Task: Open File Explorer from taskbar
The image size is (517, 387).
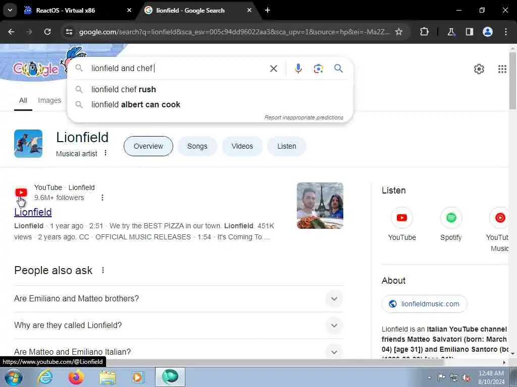Action: click(x=108, y=377)
